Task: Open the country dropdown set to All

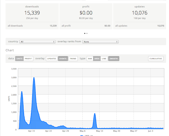Action: pos(37,42)
